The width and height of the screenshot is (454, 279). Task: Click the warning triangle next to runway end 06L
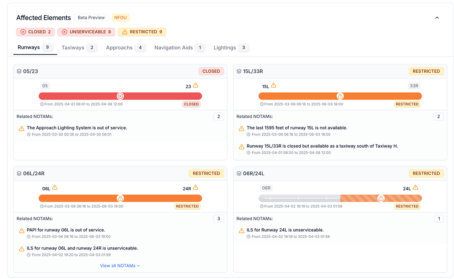point(55,188)
